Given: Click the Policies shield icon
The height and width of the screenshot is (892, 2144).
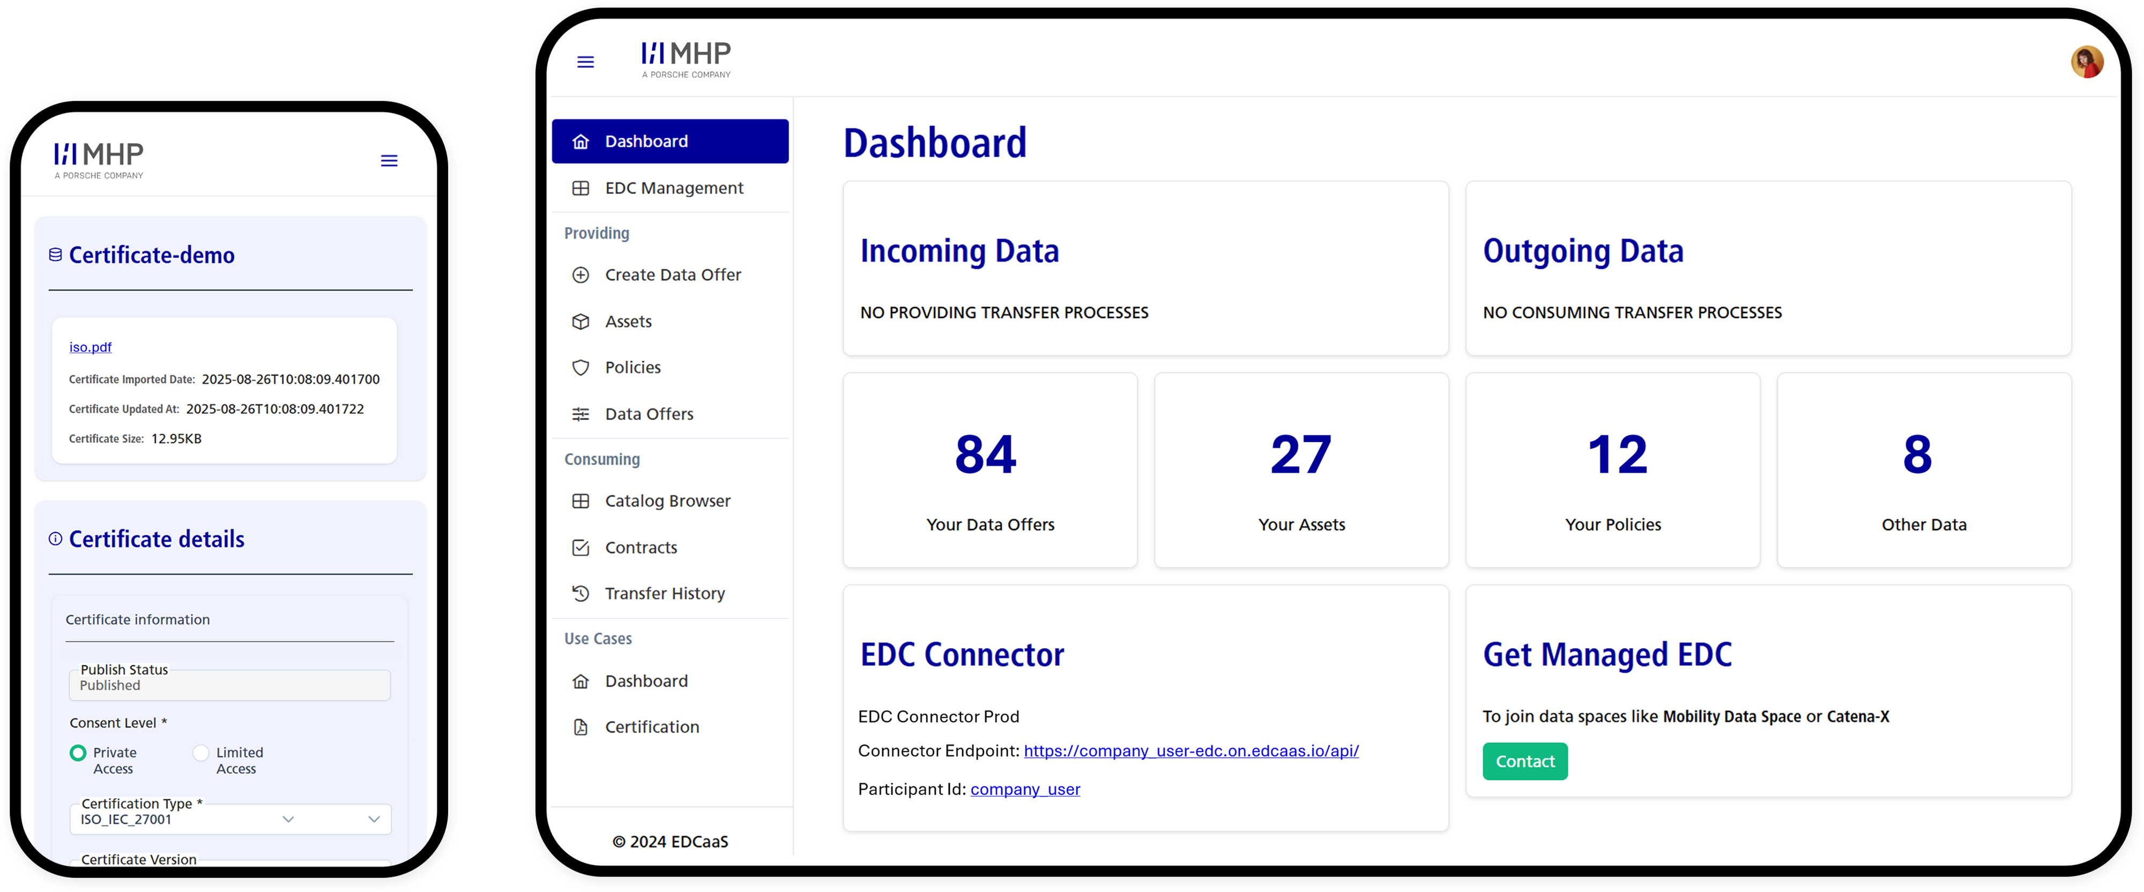Looking at the screenshot, I should pyautogui.click(x=581, y=367).
